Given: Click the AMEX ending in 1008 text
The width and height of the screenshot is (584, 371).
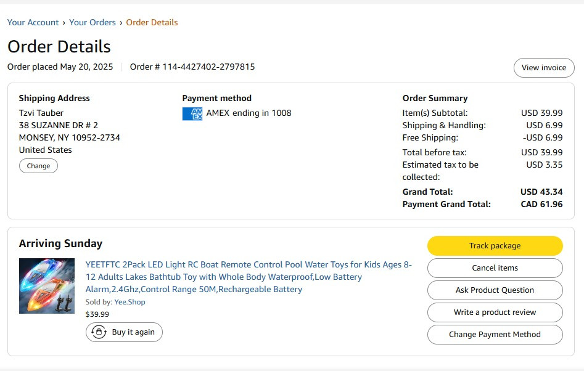Looking at the screenshot, I should point(249,113).
